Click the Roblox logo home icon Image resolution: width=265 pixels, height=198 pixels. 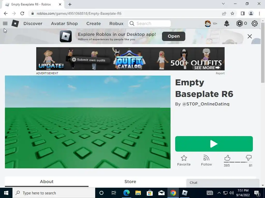pyautogui.click(x=15, y=23)
